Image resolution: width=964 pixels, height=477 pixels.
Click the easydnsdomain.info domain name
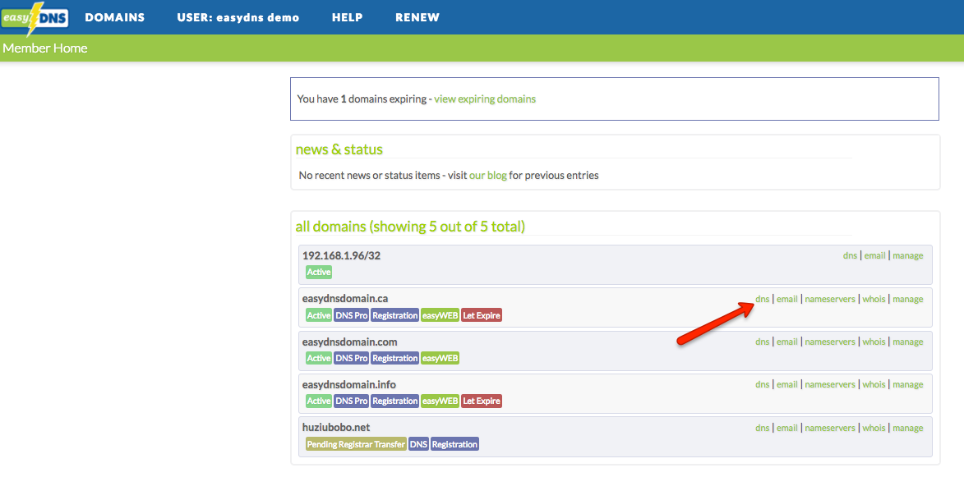point(348,384)
